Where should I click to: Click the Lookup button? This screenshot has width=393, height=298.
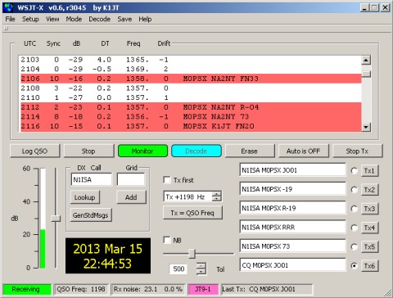[85, 197]
